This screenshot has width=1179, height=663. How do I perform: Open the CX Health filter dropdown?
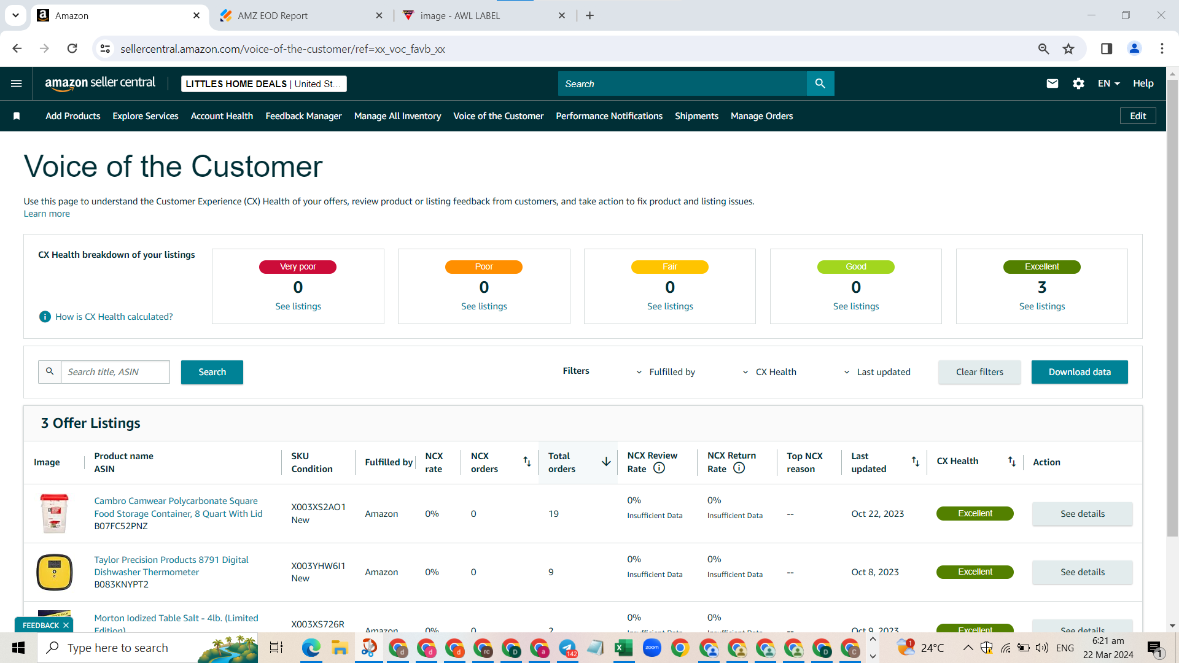click(769, 372)
